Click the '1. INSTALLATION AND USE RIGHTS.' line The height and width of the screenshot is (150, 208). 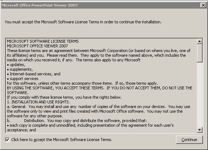[39, 102]
